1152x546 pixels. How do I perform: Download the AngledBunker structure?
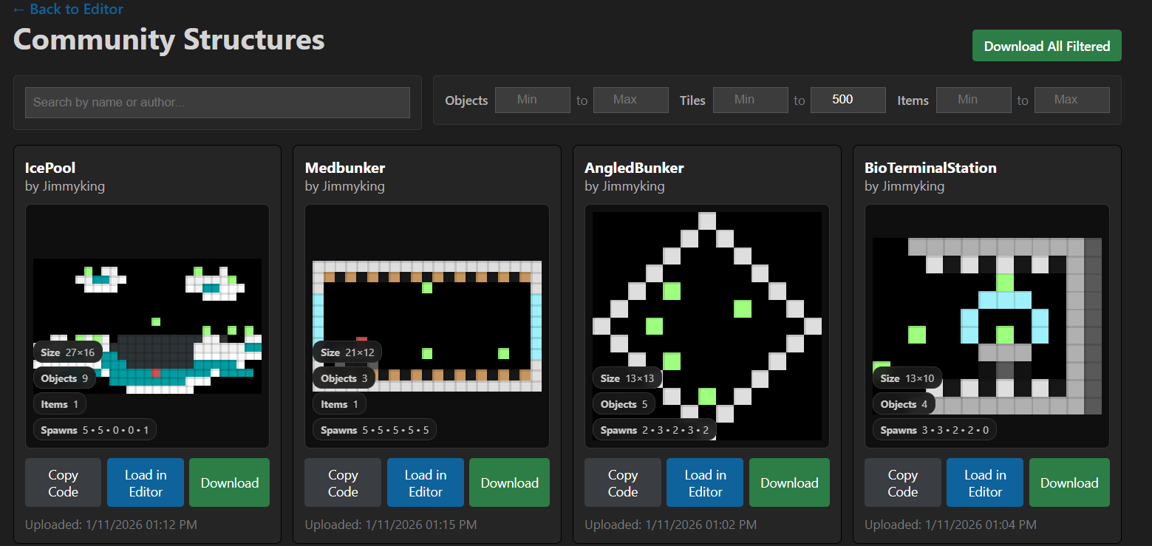point(789,482)
